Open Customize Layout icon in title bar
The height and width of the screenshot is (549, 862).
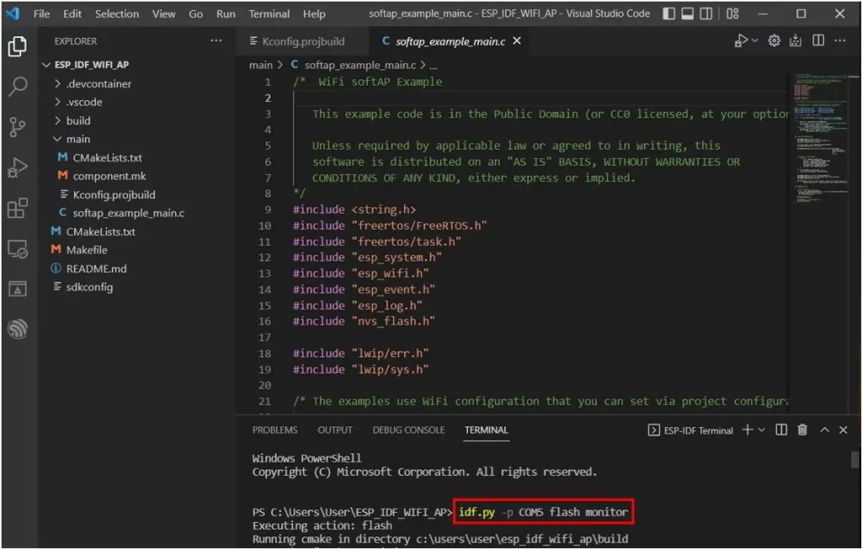(732, 13)
